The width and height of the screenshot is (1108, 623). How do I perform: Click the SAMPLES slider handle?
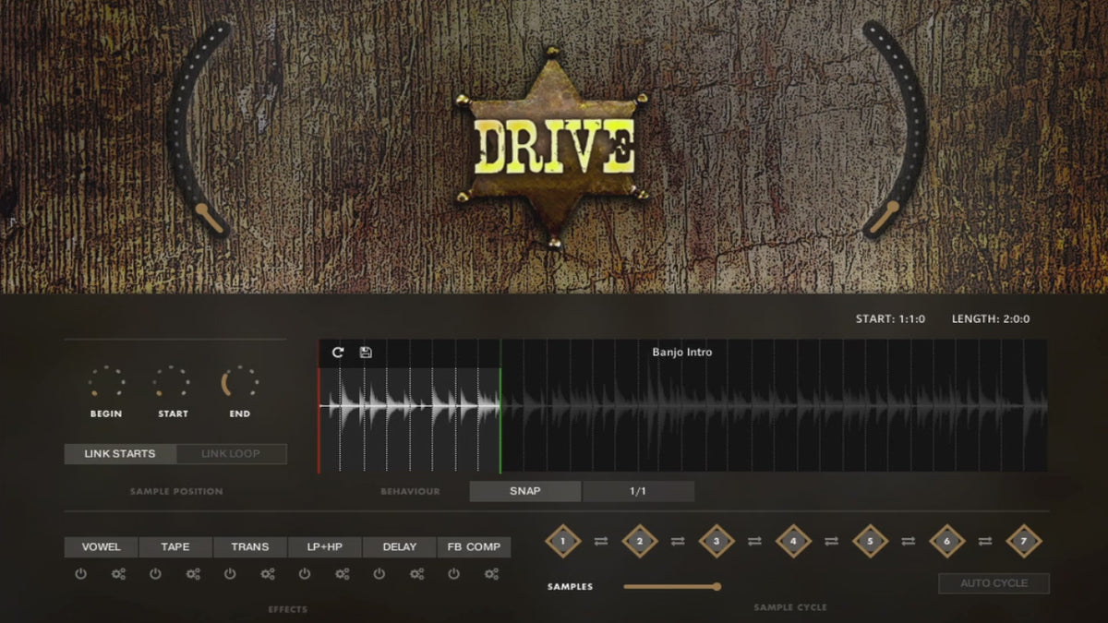[717, 586]
